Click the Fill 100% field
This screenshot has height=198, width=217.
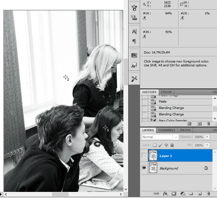pyautogui.click(x=199, y=145)
